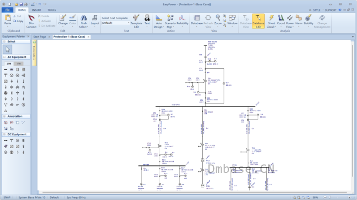Open the SUPPORT link
This screenshot has width=357, height=200.
[330, 10]
